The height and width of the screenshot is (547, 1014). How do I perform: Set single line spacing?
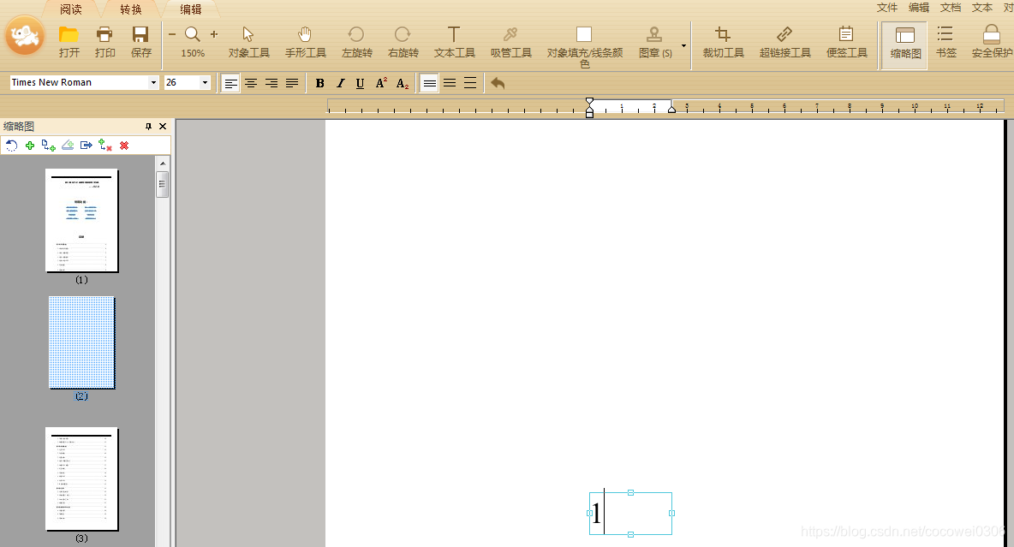[429, 83]
